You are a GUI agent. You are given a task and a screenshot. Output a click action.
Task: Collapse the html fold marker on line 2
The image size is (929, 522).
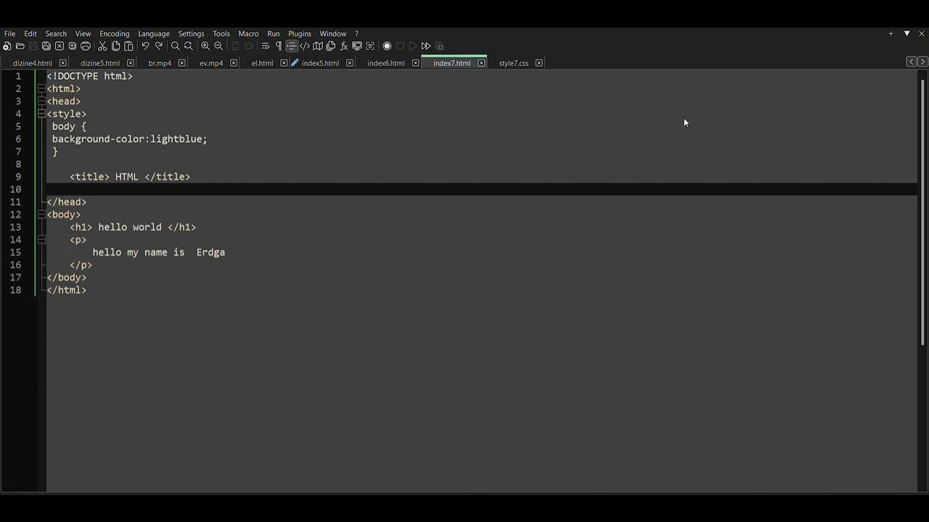pyautogui.click(x=41, y=88)
